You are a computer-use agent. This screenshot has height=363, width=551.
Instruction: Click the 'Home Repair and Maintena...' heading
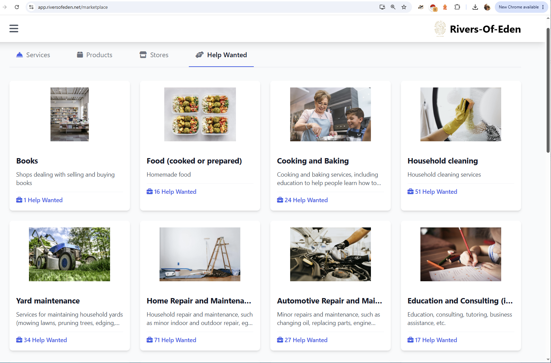point(199,301)
